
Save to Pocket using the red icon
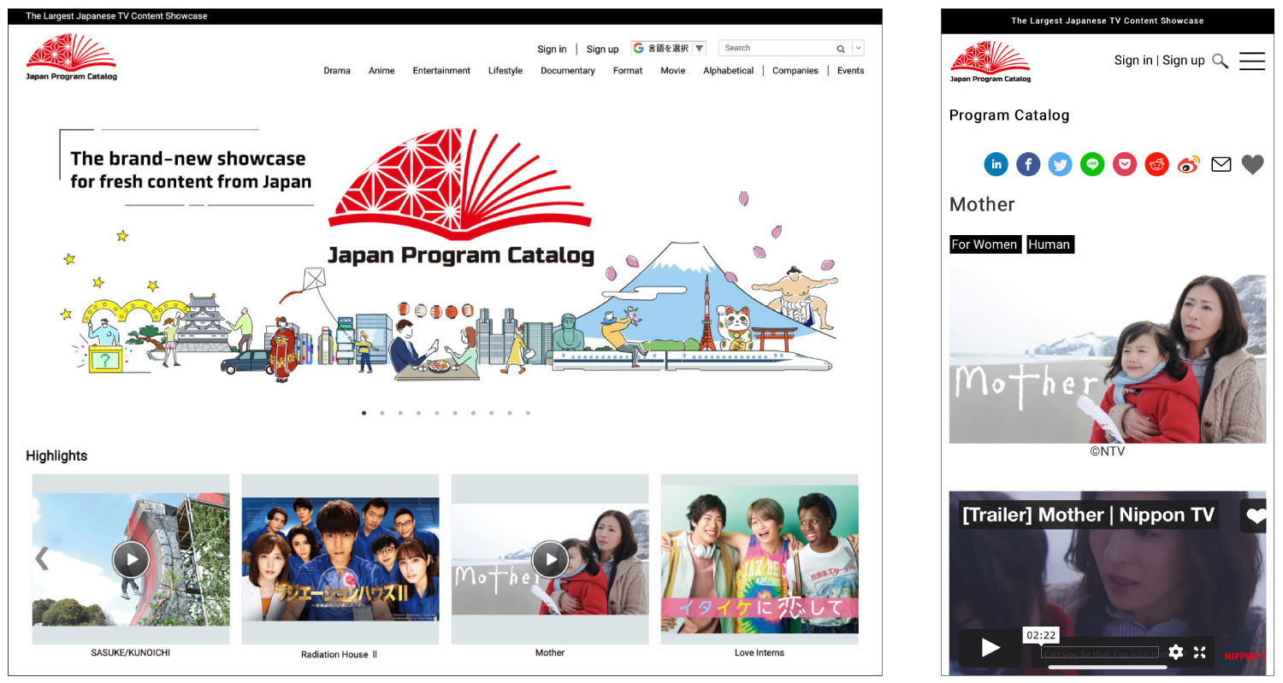1125,164
